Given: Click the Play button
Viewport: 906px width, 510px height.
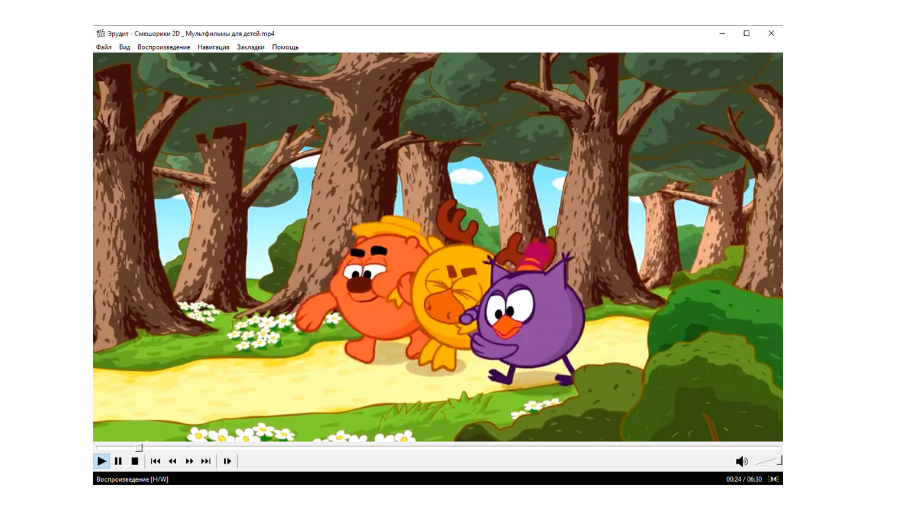Looking at the screenshot, I should pyautogui.click(x=102, y=461).
